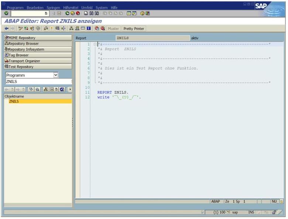The width and height of the screenshot is (288, 219).
Task: Click the command field history dropdown
Action: (46, 13)
